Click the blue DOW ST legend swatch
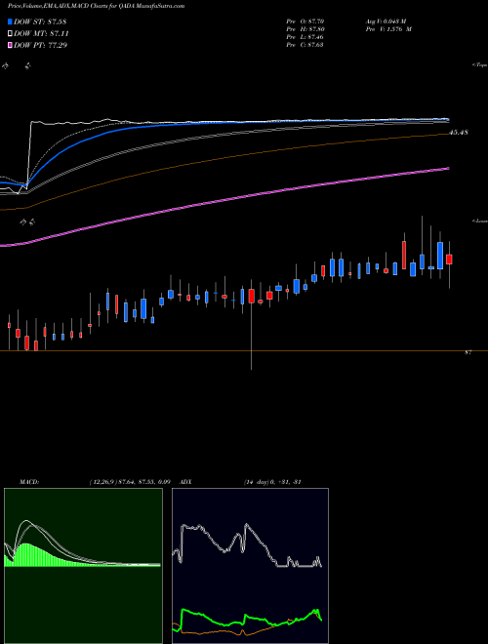 11,21
